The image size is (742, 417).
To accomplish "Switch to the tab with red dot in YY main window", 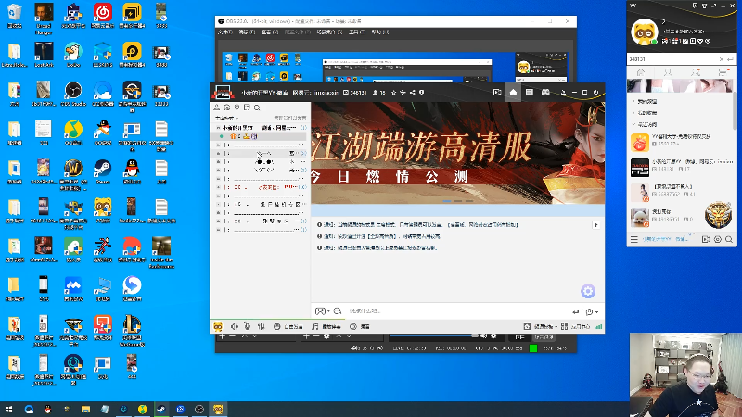I will (723, 72).
